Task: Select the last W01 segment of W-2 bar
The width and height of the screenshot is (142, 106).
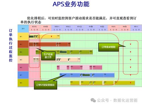Action: (x=69, y=44)
